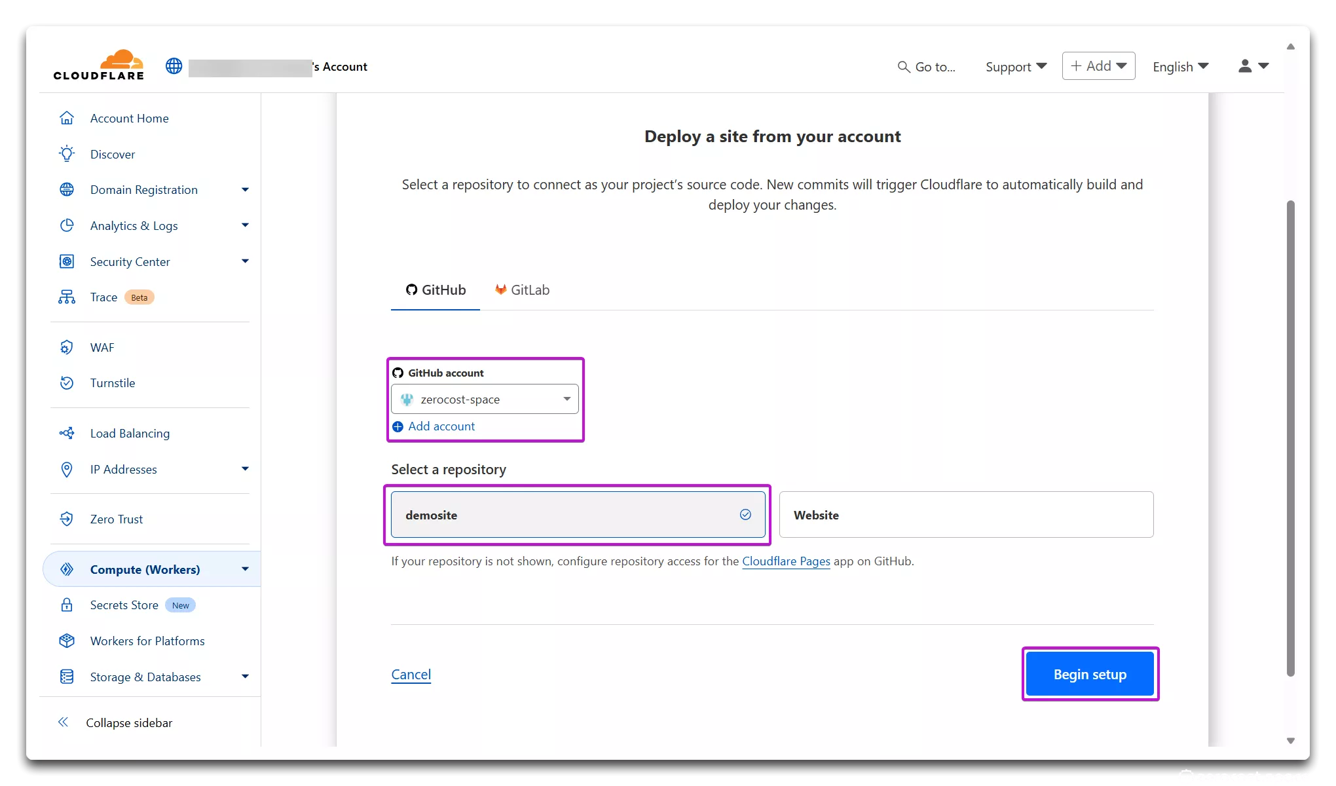The height and width of the screenshot is (786, 1336).
Task: Click Collapse sidebar
Action: [129, 723]
